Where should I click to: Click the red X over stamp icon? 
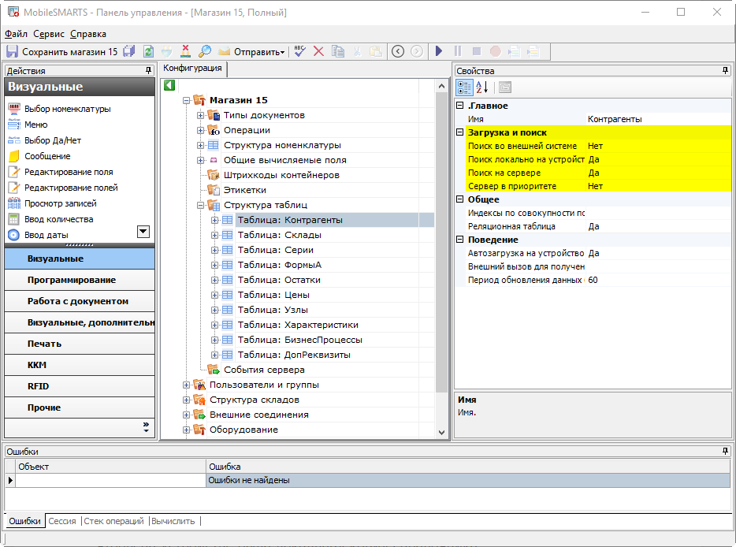point(186,51)
